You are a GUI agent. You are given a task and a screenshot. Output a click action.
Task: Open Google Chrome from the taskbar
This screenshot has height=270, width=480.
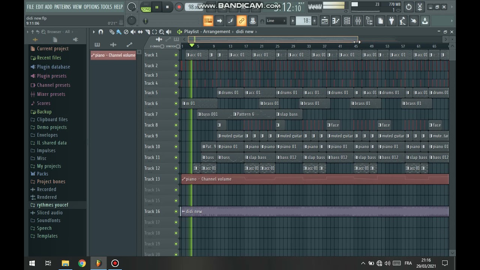pos(82,263)
